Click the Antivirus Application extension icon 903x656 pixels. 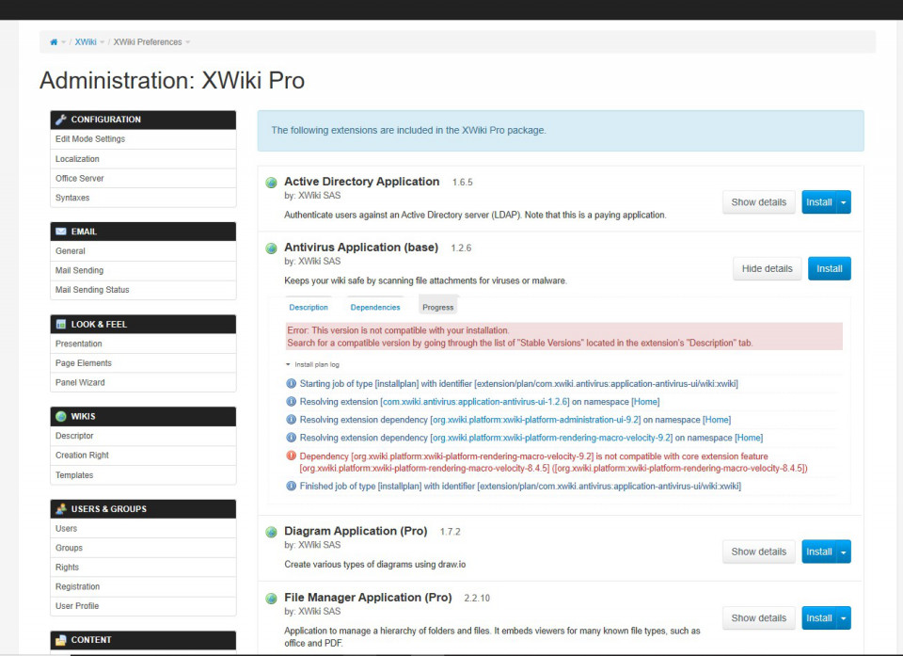click(x=271, y=248)
